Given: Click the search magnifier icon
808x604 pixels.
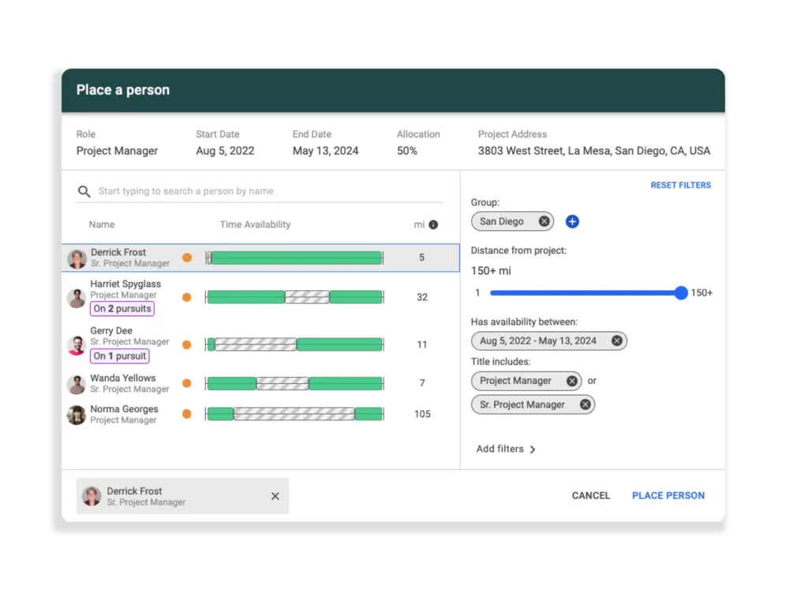Looking at the screenshot, I should (84, 192).
